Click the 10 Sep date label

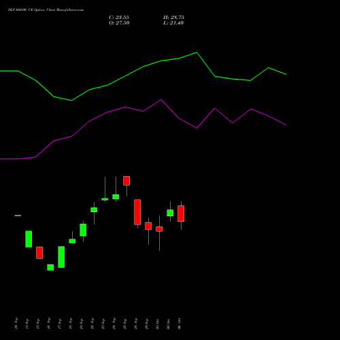click(16, 324)
